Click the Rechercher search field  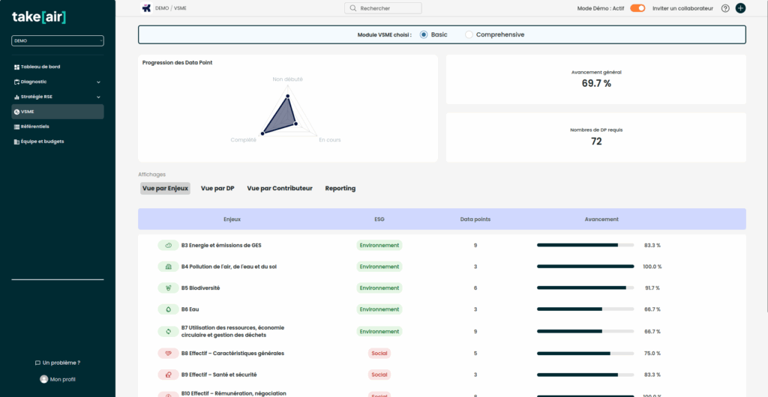[x=383, y=8]
